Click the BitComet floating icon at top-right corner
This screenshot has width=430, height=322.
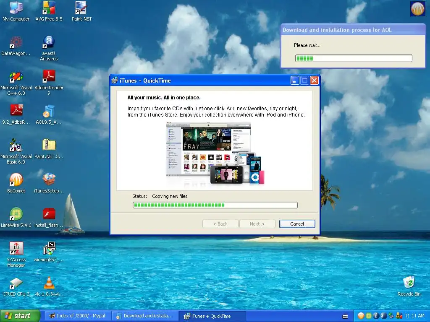417,8
